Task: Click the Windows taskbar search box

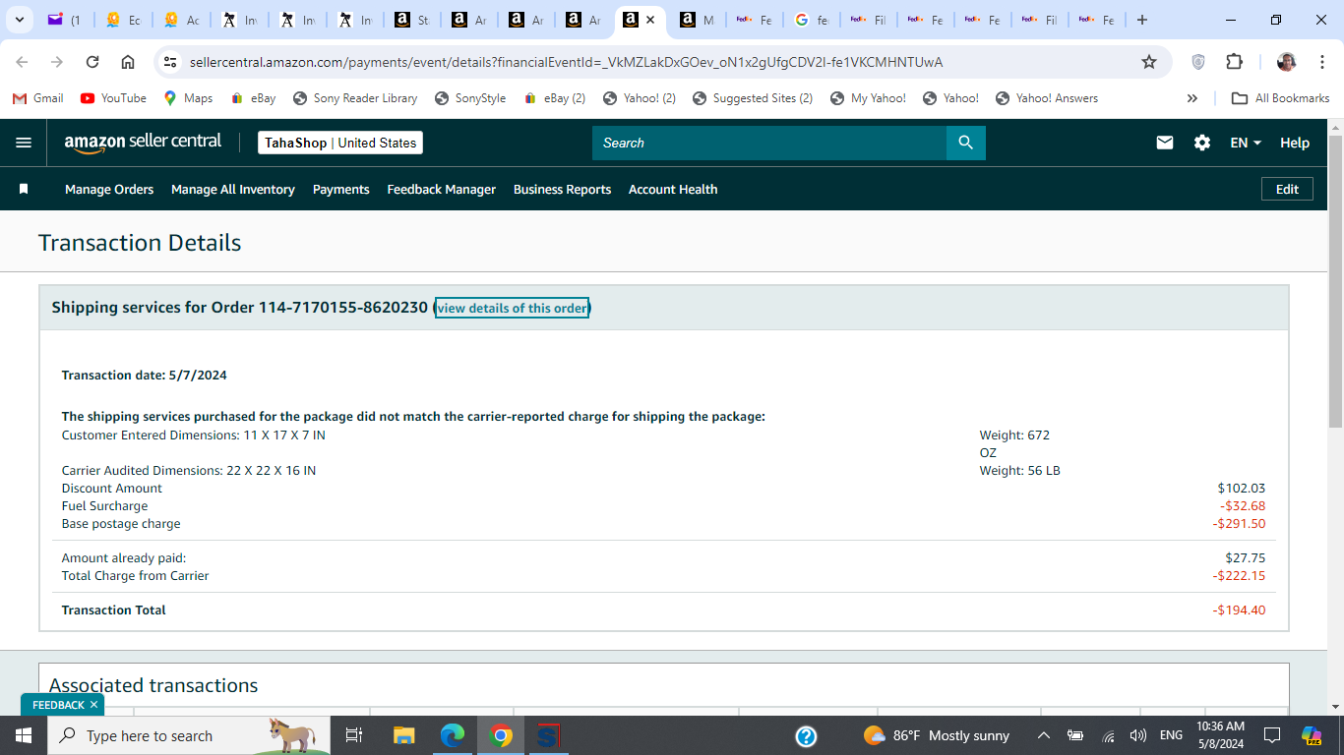Action: point(189,735)
